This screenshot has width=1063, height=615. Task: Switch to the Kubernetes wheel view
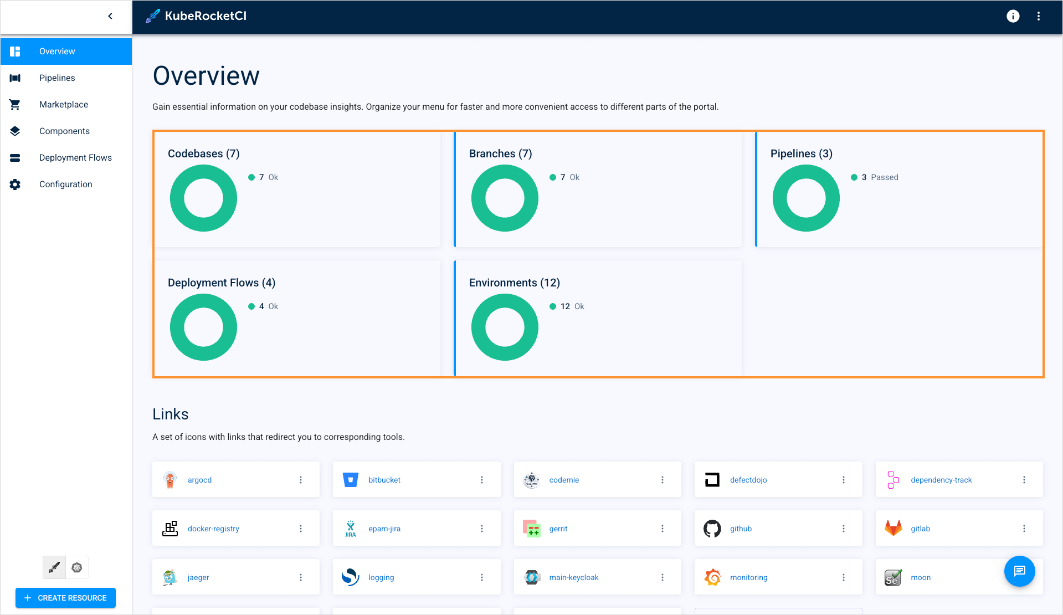click(x=77, y=567)
